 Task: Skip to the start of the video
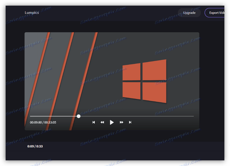pos(94,122)
